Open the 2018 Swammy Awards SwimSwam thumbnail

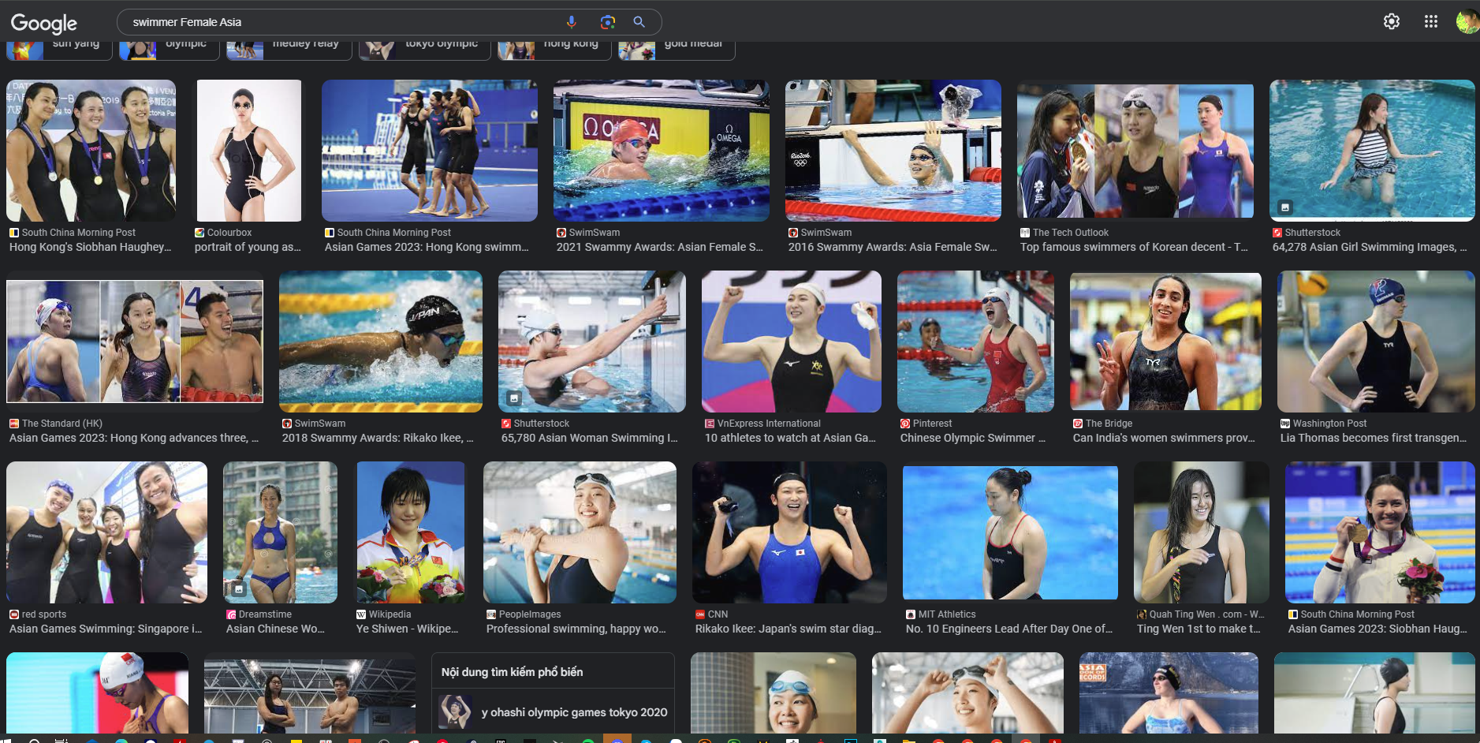[x=381, y=342]
